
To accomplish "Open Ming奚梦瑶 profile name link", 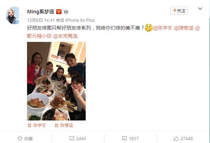I will (41, 12).
